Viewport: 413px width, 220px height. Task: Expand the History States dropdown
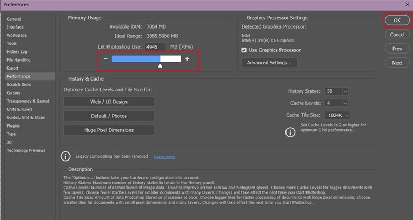coord(345,91)
